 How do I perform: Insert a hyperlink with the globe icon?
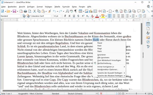coord(117,11)
